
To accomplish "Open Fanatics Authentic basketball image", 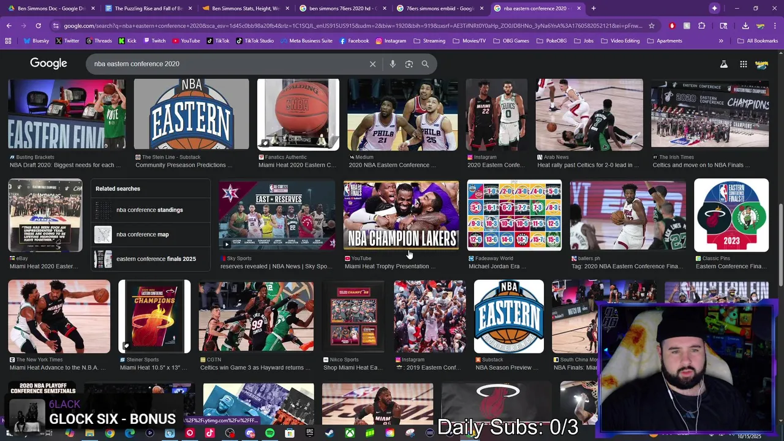I will [x=298, y=115].
